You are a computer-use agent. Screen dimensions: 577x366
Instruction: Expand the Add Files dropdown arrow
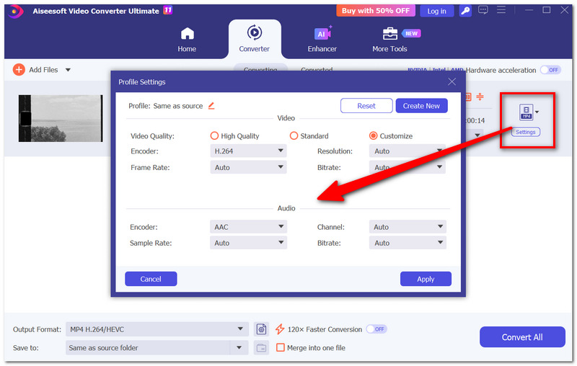pos(68,70)
